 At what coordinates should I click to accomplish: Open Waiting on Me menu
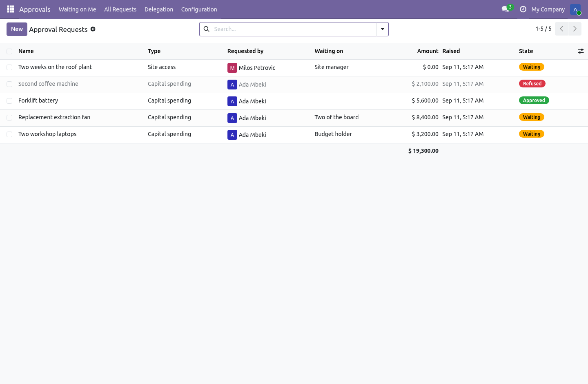click(x=77, y=9)
